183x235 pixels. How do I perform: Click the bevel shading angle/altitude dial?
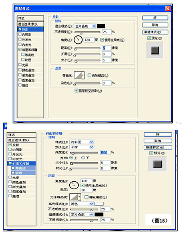74,185
